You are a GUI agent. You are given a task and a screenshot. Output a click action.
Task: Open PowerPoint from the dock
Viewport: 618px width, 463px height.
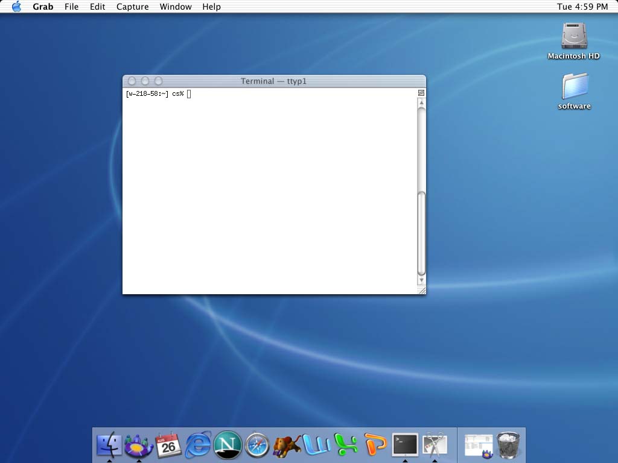[x=375, y=445]
